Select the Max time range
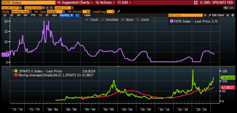 click(54, 15)
